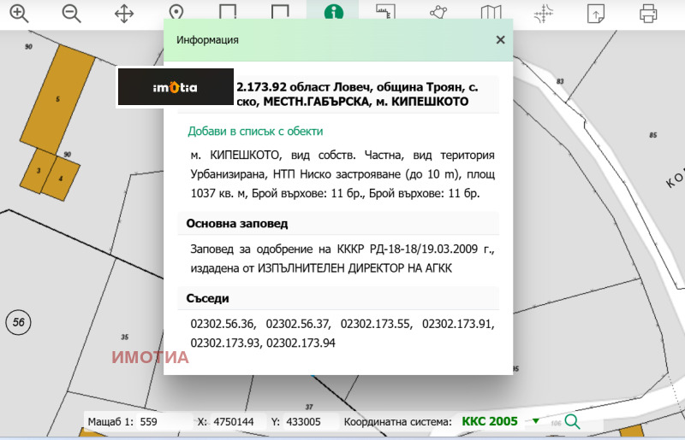
Task: Click the imotia logo banner
Action: click(x=176, y=87)
